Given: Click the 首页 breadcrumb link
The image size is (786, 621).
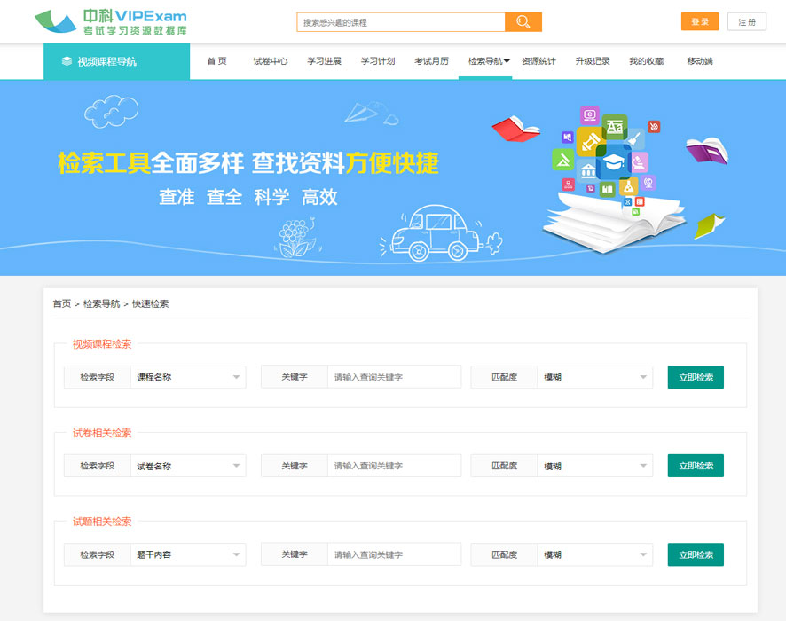Looking at the screenshot, I should [x=61, y=303].
